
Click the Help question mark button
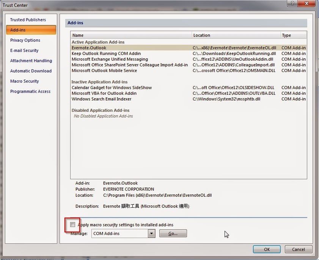[x=292, y=3]
